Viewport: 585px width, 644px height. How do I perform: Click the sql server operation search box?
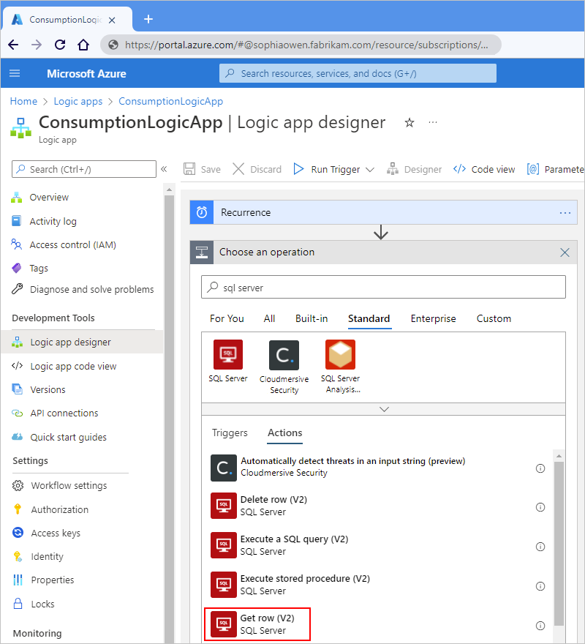383,288
